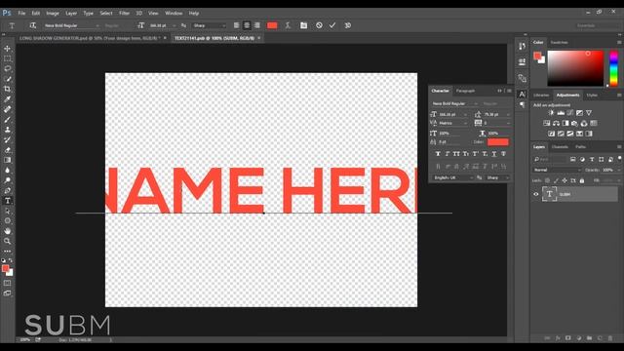Open the File menu

[x=21, y=13]
